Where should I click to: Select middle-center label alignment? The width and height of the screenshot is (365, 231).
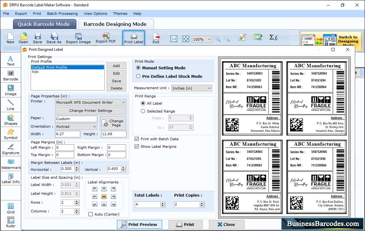coord(104,197)
